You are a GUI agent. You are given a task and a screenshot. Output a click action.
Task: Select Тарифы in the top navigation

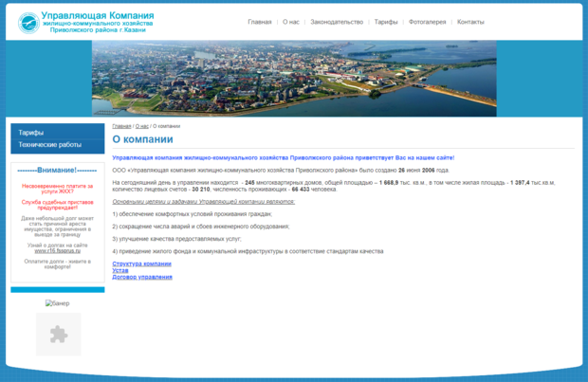pos(386,21)
